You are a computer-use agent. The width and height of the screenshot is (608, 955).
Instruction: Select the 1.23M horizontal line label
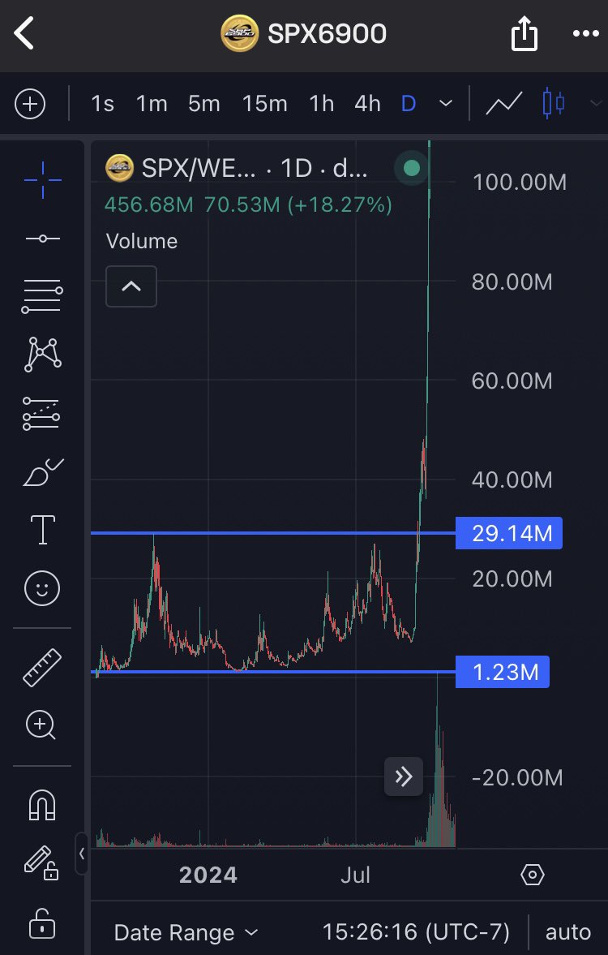(503, 672)
